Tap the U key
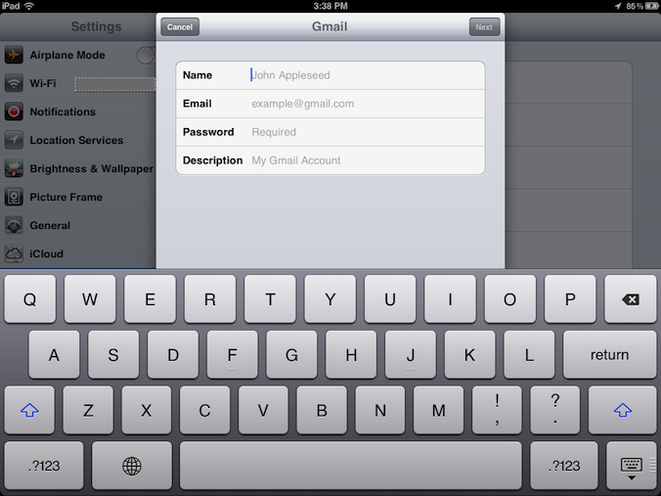The width and height of the screenshot is (661, 496). tap(390, 299)
